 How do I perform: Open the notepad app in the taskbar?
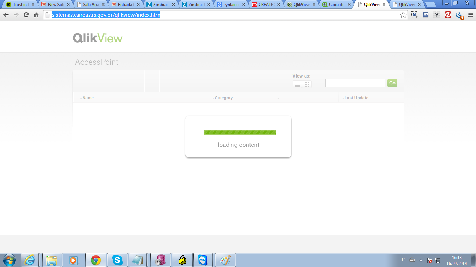coord(138,260)
